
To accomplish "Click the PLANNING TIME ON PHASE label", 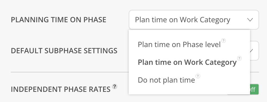I will point(59,20).
